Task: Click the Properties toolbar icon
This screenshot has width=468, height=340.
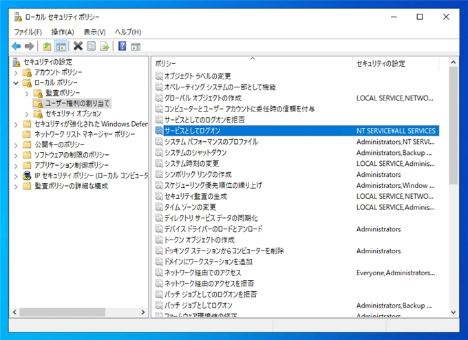Action: coord(92,46)
